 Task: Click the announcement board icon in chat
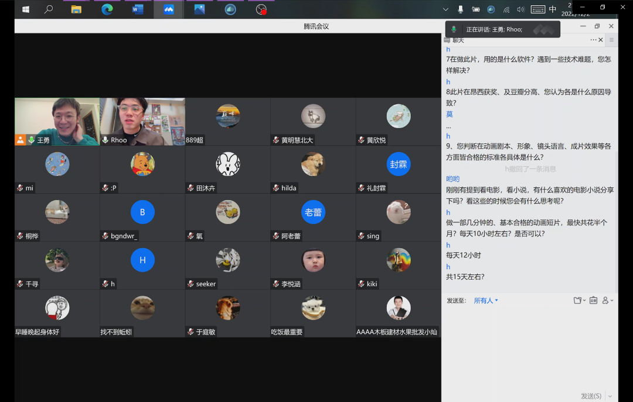point(593,300)
